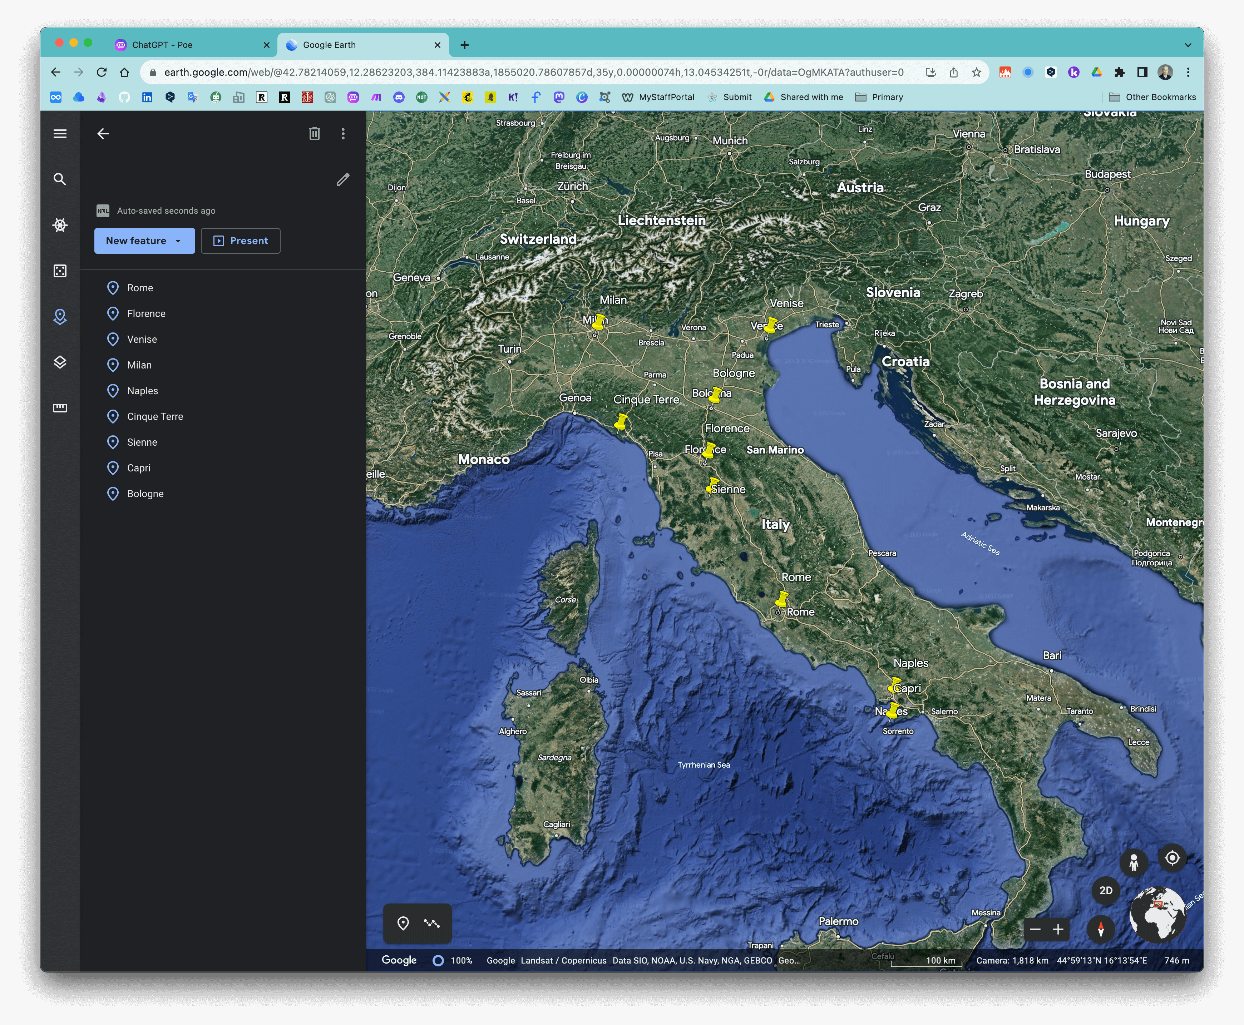Toggle the browser side panel icon
The image size is (1244, 1025).
[x=1142, y=72]
